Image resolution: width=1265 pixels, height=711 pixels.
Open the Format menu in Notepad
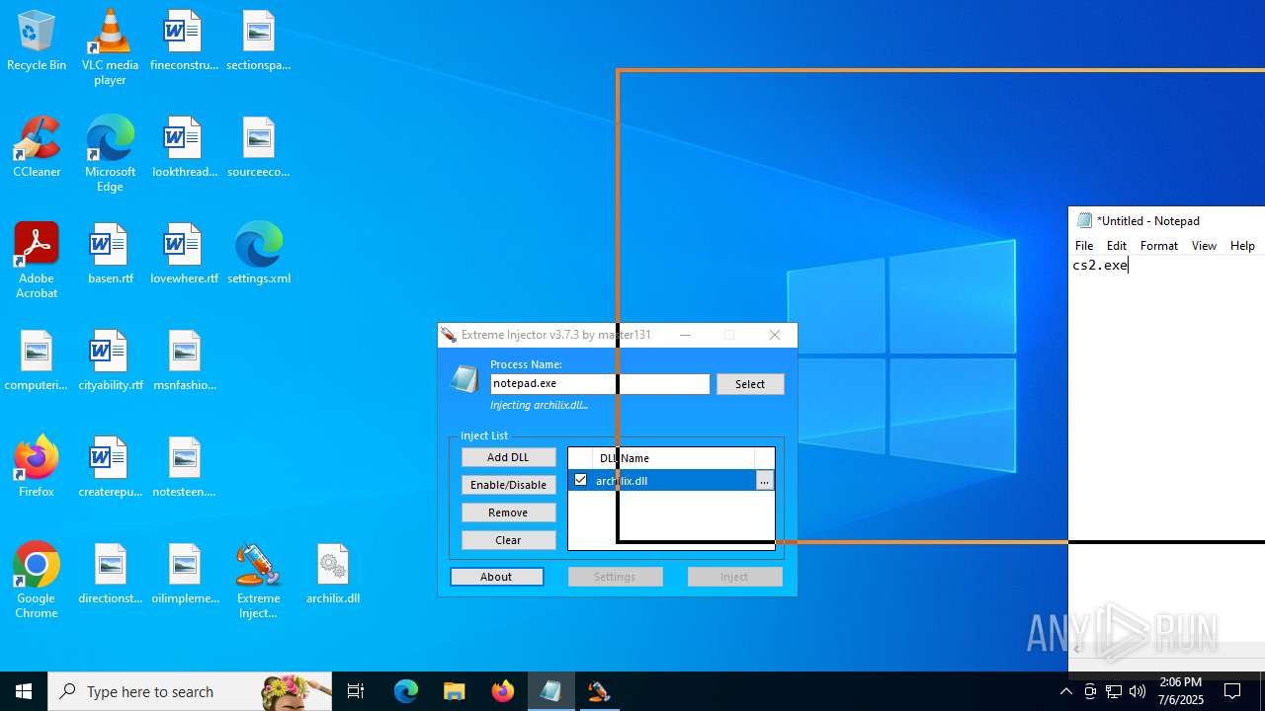pyautogui.click(x=1159, y=246)
